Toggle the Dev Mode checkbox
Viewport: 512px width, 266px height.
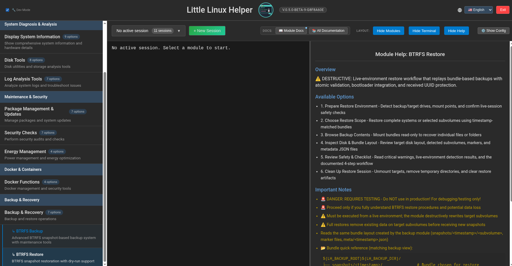(x=7, y=10)
